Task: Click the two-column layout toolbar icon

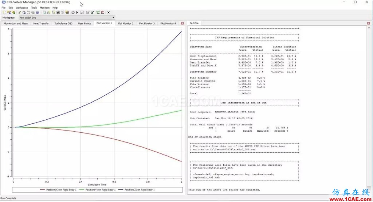Action: click(62, 12)
